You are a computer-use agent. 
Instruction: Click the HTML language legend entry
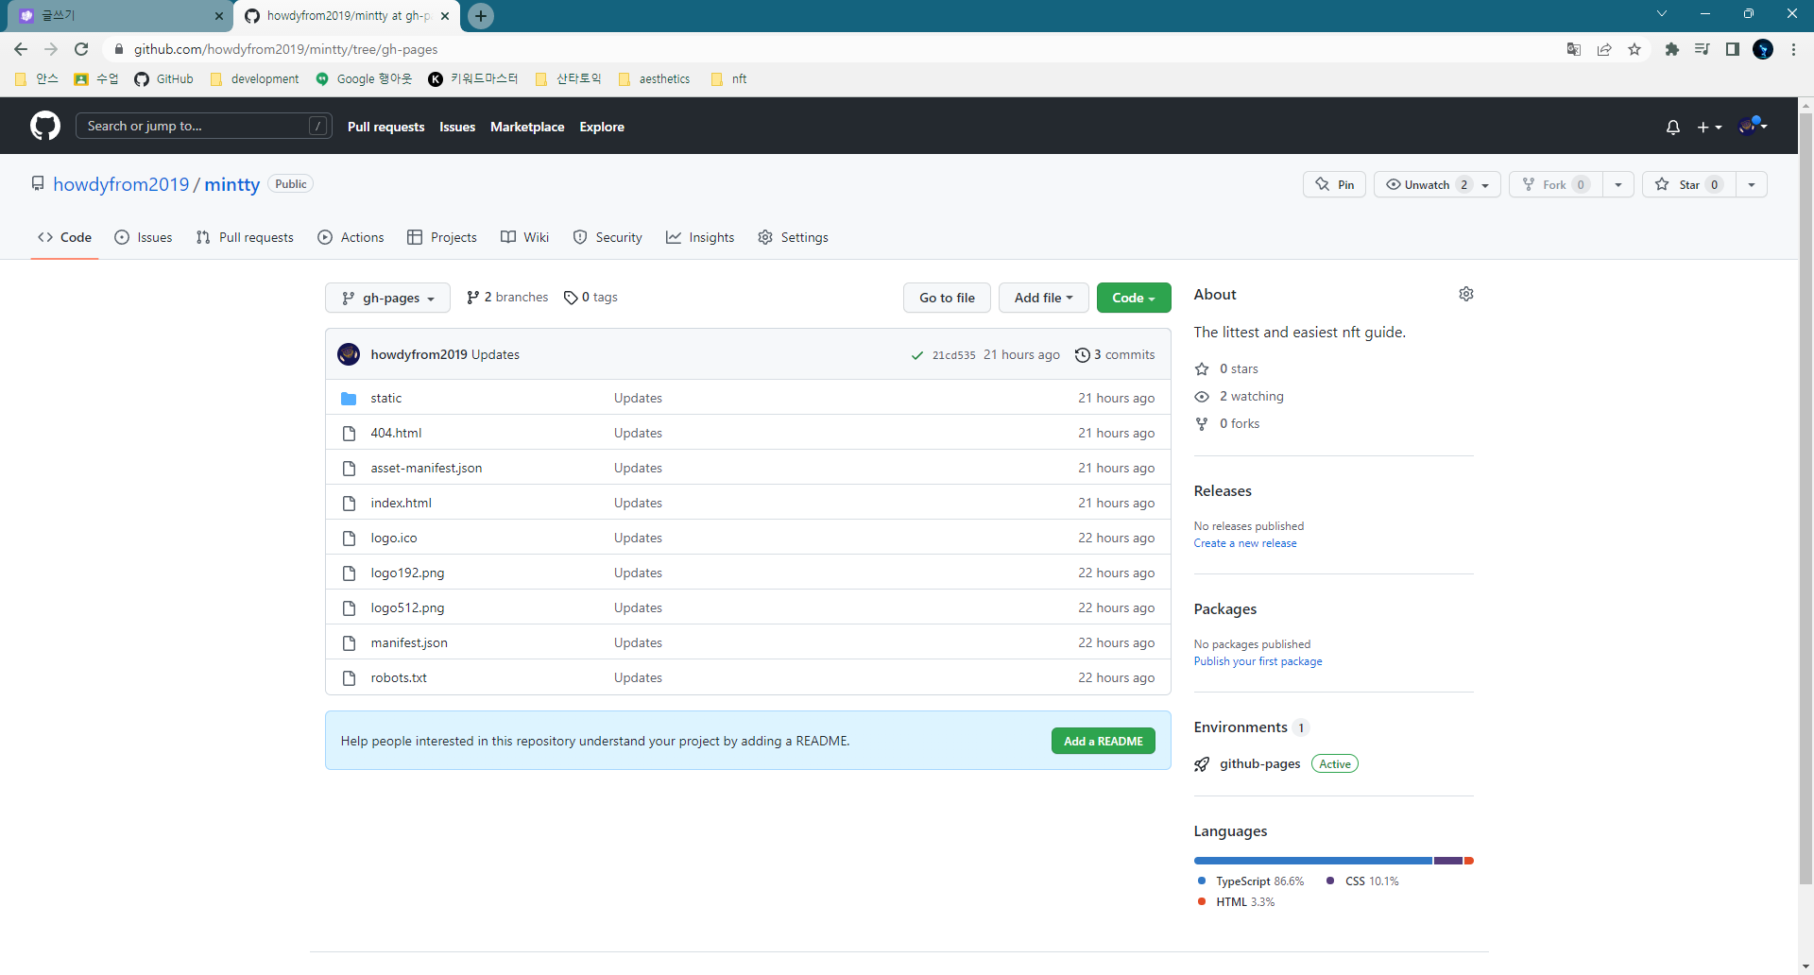(1236, 902)
